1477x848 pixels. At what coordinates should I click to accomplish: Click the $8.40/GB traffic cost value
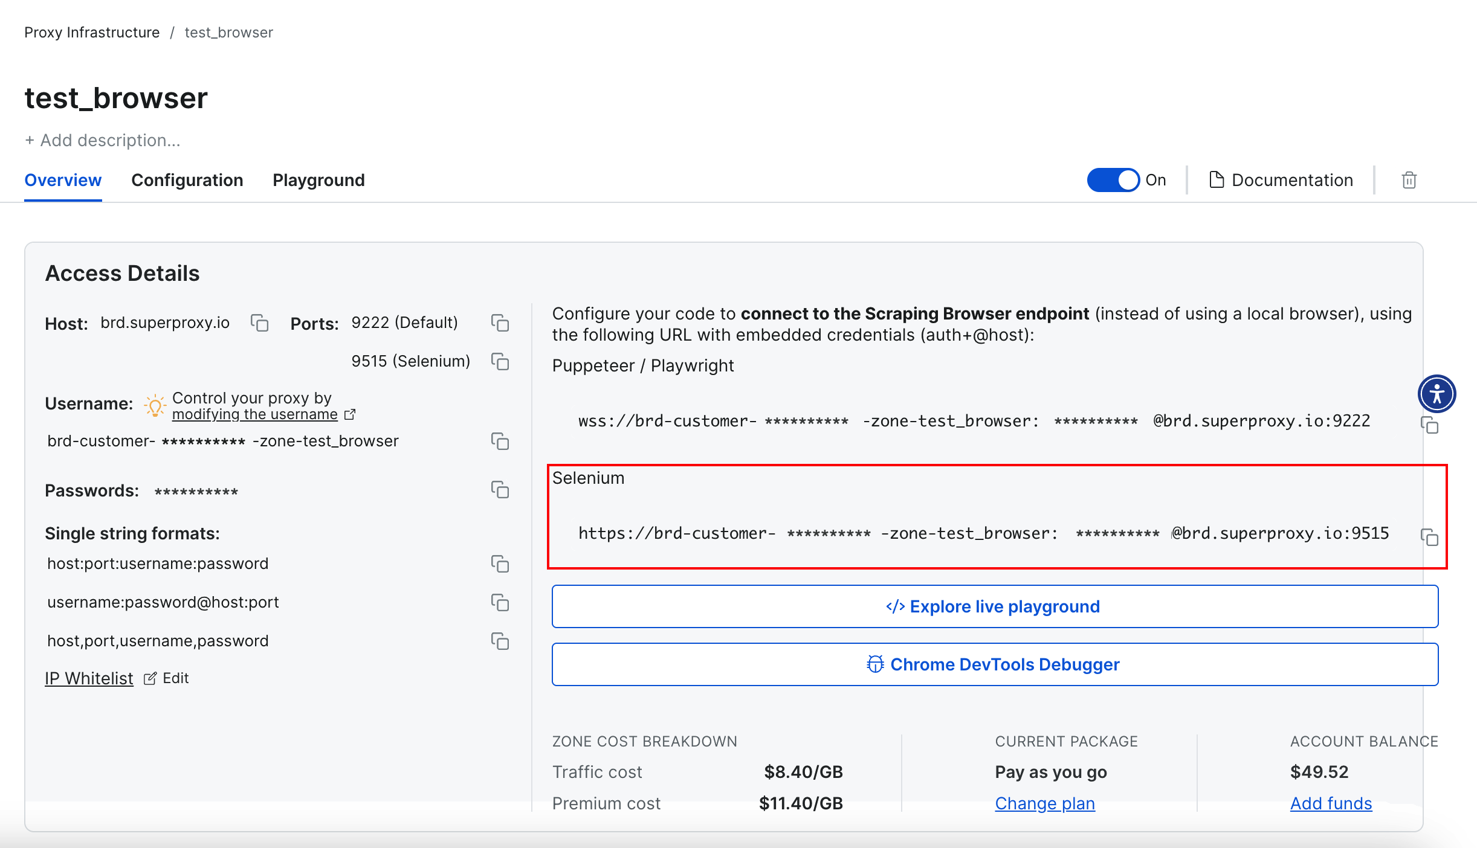pyautogui.click(x=803, y=772)
